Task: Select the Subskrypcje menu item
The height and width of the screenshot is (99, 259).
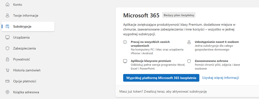Action: point(28,26)
